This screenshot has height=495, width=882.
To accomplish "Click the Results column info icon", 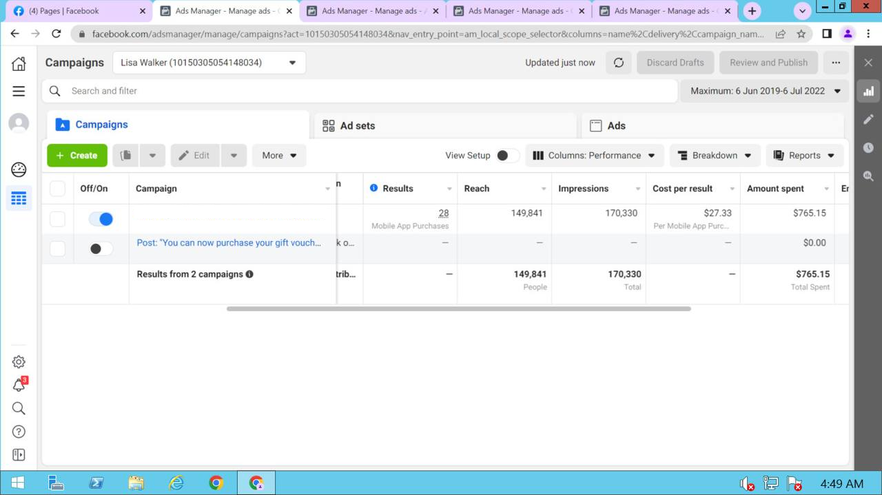I will click(x=374, y=188).
